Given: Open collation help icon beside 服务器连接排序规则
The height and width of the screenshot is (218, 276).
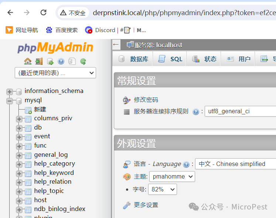Looking at the screenshot, I should point(195,112).
